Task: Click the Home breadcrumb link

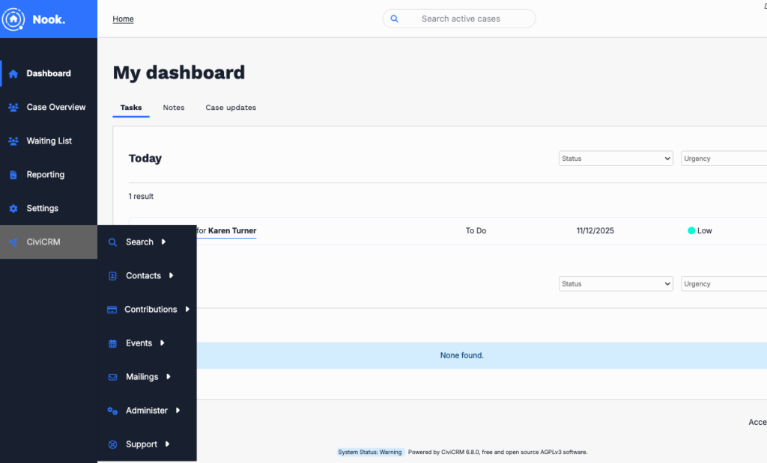Action: (123, 19)
